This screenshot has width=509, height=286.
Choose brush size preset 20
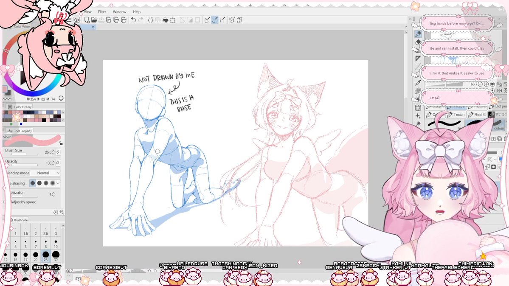[x=35, y=256]
